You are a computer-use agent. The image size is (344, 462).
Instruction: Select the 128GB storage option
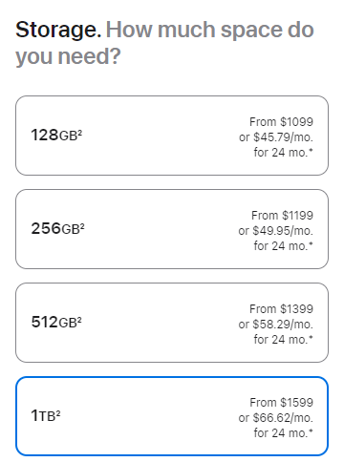pyautogui.click(x=172, y=136)
